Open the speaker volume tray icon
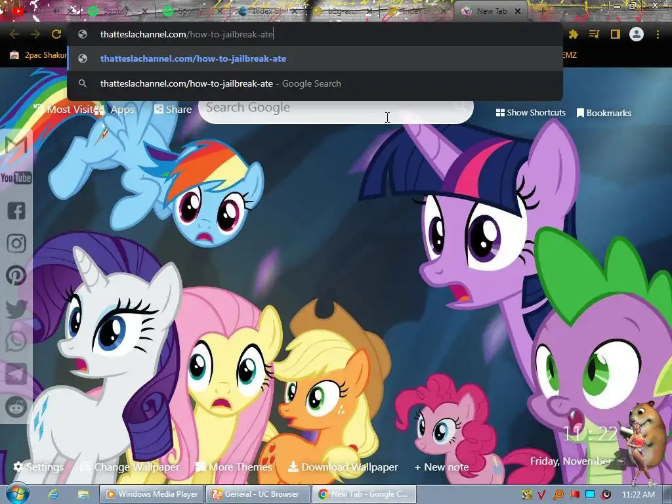Image resolution: width=672 pixels, height=504 pixels. pyautogui.click(x=606, y=495)
